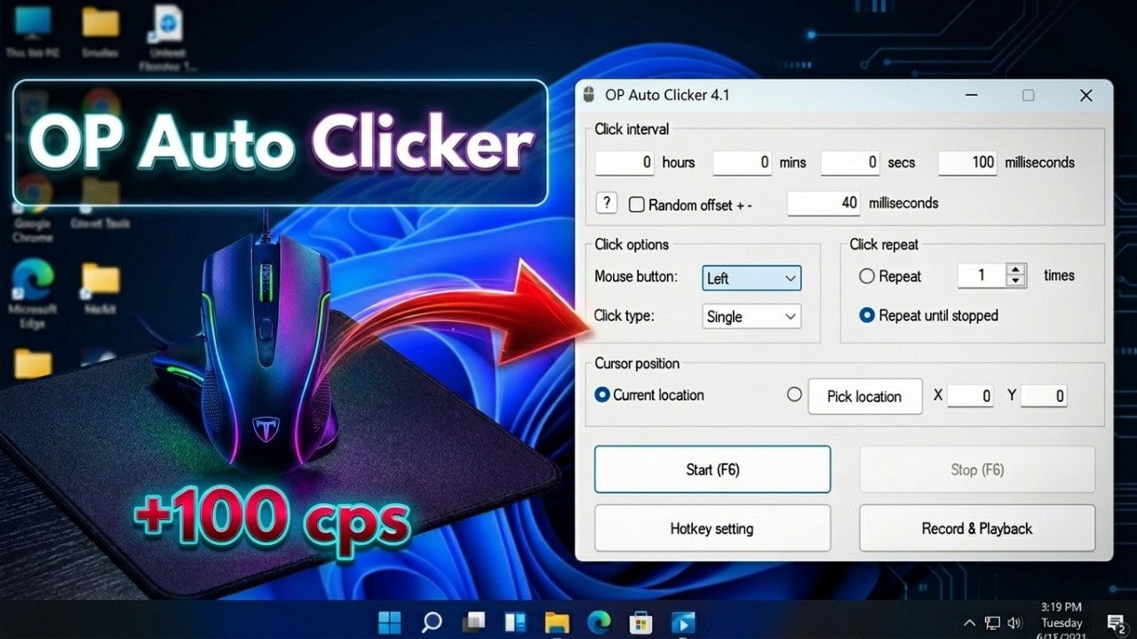This screenshot has height=639, width=1137.
Task: Maximize the OP Auto Clicker window
Action: click(x=1028, y=95)
